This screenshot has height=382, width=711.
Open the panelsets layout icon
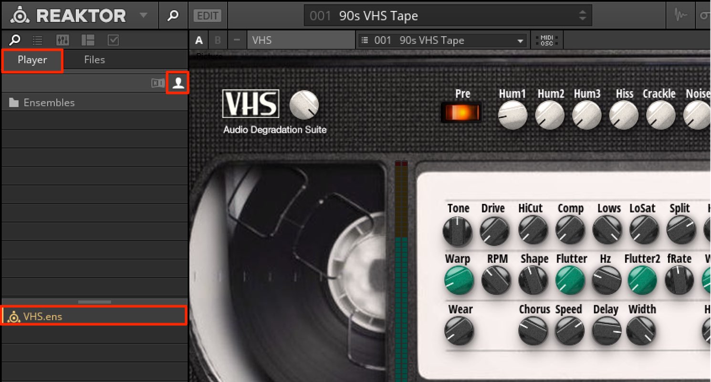click(88, 40)
